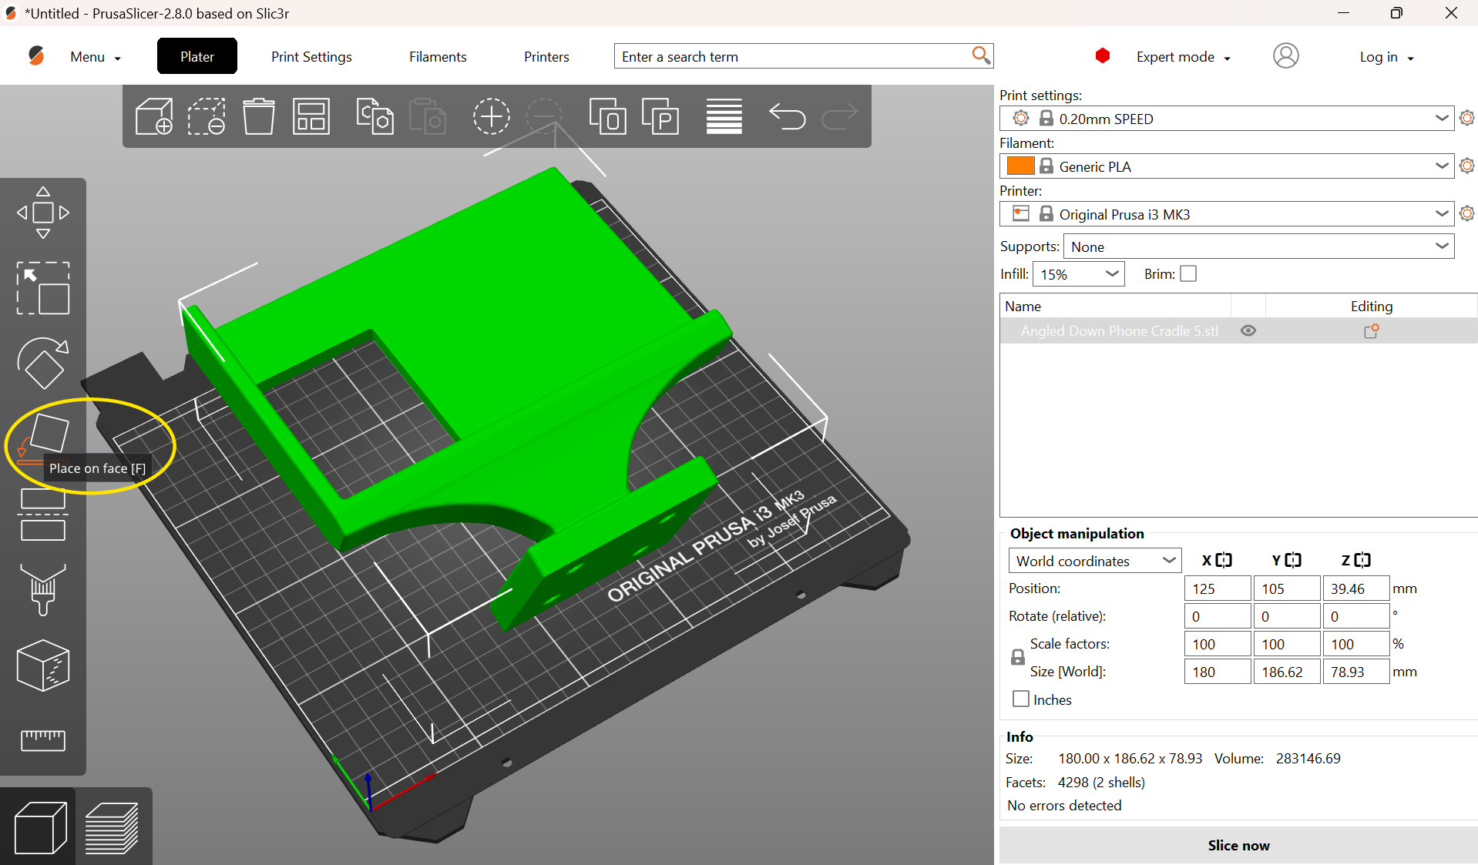Select Angled Down Phone Cradle 5.stl row
Screen dimensions: 1478x865
tap(1238, 330)
